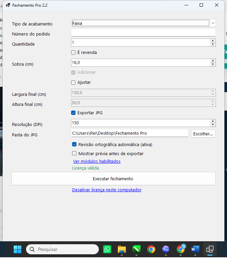
Task: Enable the É revenda checkbox
Action: point(73,53)
